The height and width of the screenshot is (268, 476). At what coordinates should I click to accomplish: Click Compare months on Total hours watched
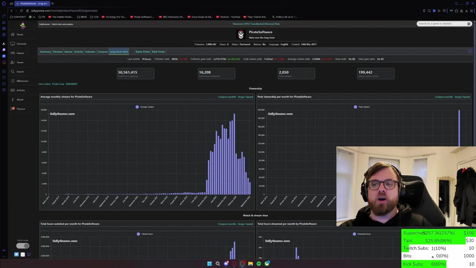(227, 224)
